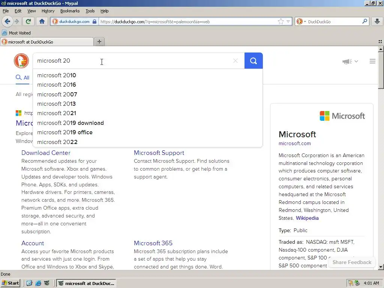Viewport: 384px width, 288px height.
Task: Open the Wikipedia source link
Action: [x=307, y=218]
